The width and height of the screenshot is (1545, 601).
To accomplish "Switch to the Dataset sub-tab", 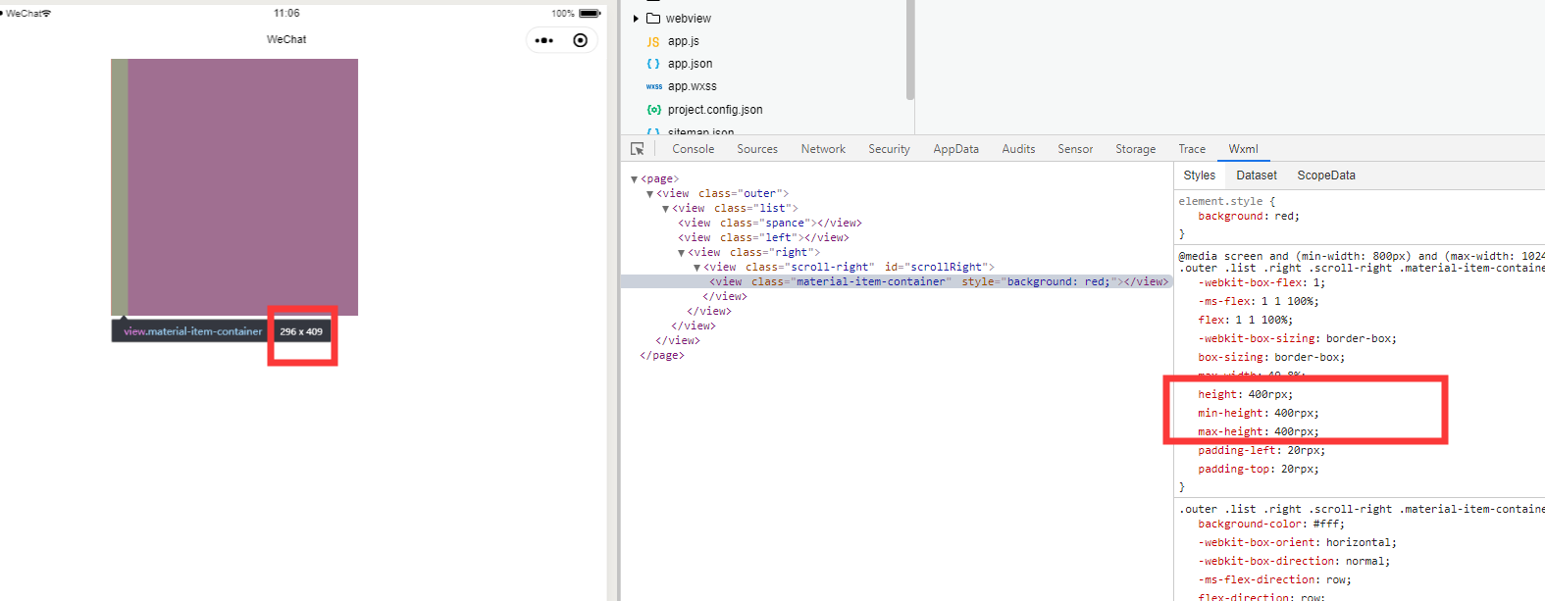I will [1257, 175].
